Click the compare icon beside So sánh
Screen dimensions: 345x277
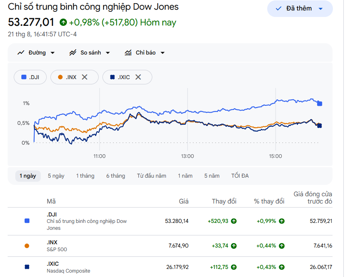[73, 52]
